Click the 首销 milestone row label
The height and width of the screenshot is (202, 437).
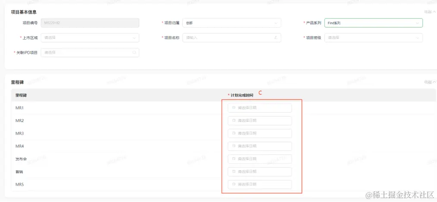pyautogui.click(x=19, y=172)
